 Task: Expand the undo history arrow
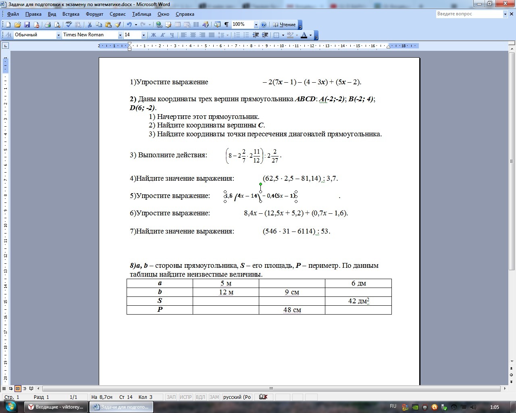136,25
